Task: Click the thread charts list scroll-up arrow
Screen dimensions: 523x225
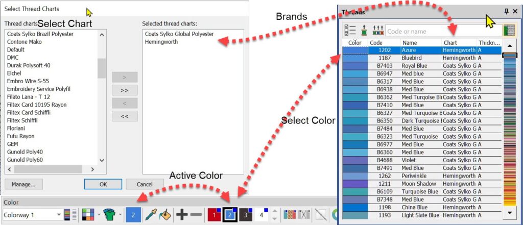Action: (x=102, y=34)
